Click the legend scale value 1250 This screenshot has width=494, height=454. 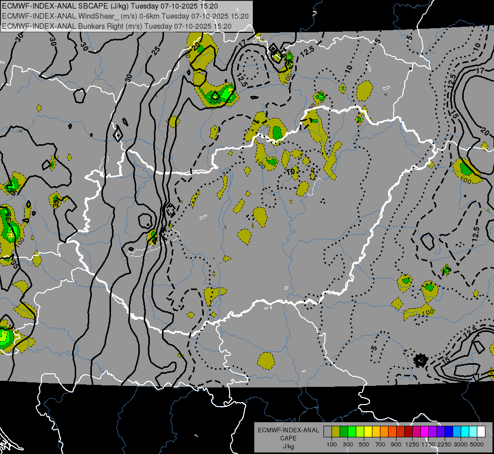tap(412, 444)
